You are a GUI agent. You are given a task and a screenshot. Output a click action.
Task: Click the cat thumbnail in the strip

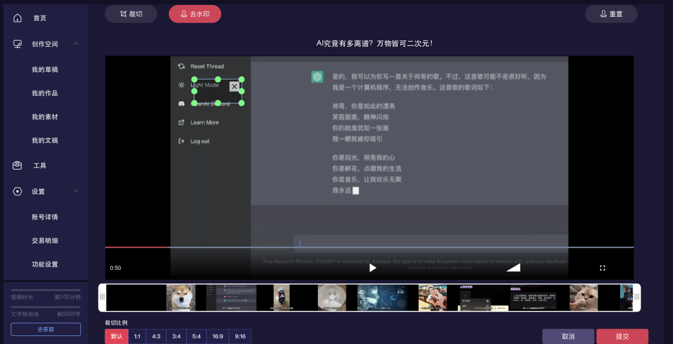[584, 297]
